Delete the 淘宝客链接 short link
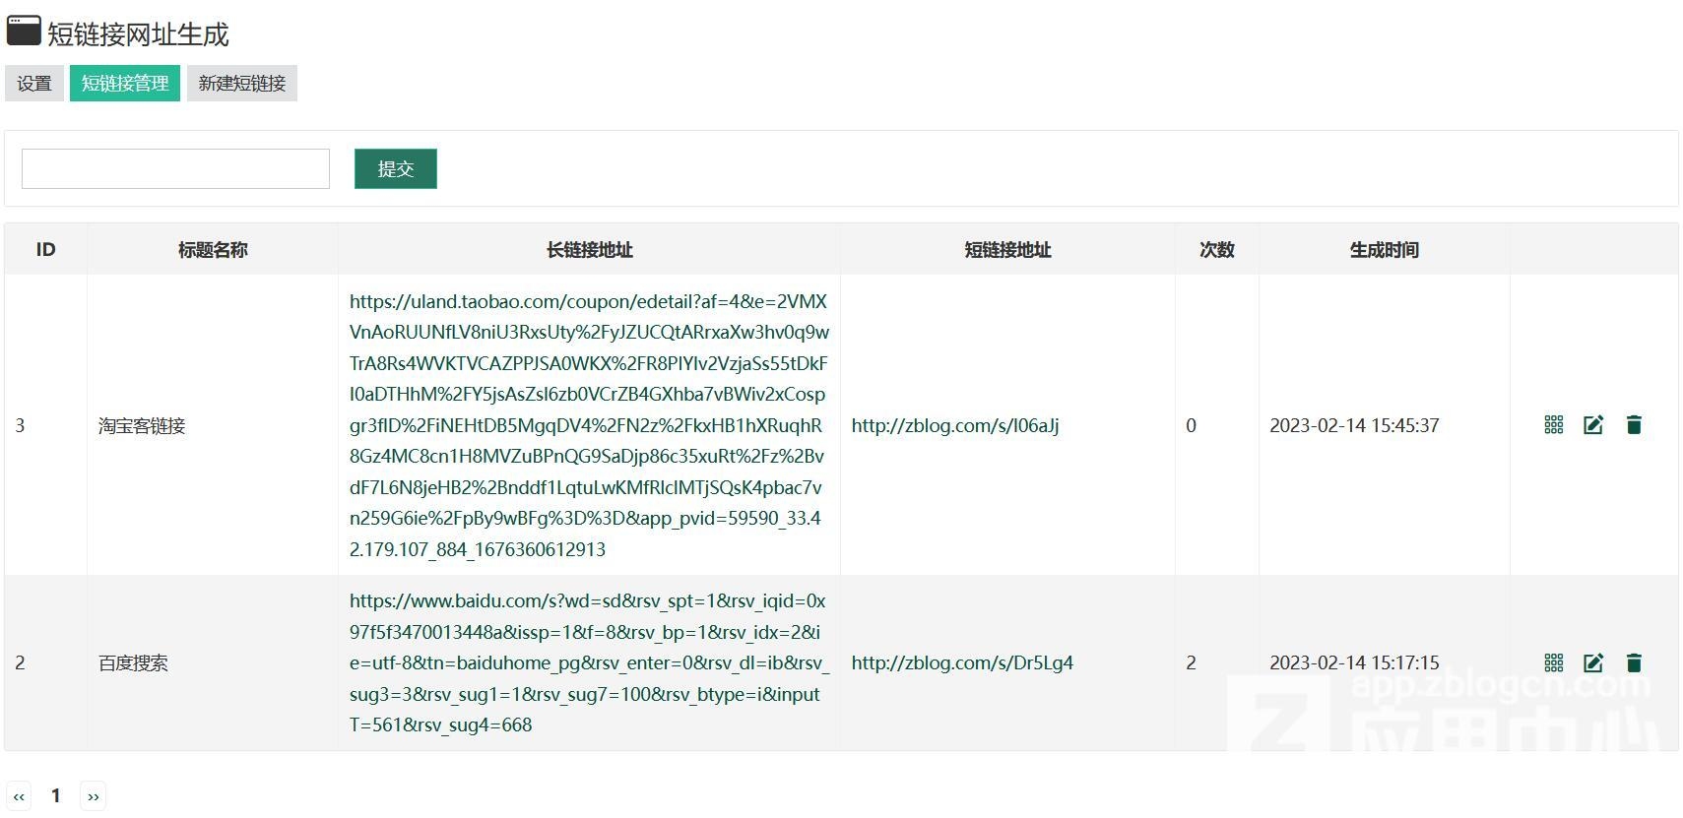Screen dimensions: 1683x818 click(1633, 425)
